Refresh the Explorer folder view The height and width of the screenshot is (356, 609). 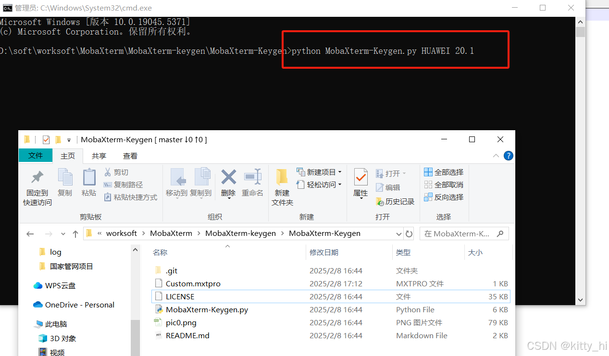pos(409,234)
